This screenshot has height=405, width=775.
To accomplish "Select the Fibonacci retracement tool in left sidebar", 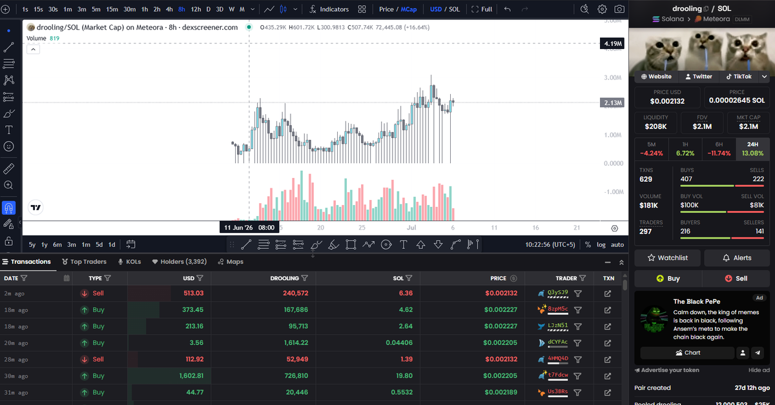I will tap(9, 64).
